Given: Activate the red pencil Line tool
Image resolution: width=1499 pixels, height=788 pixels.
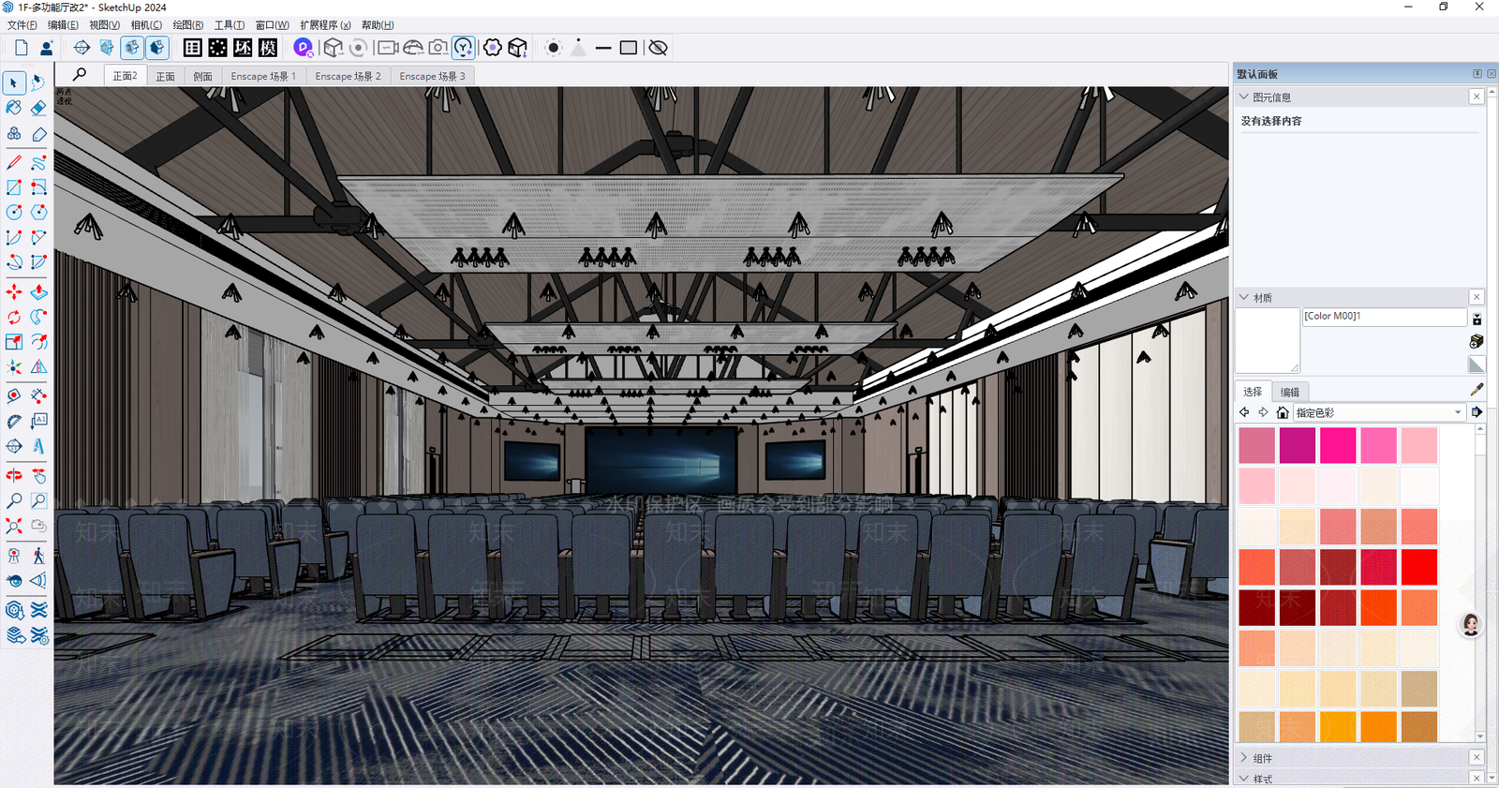Looking at the screenshot, I should point(14,163).
